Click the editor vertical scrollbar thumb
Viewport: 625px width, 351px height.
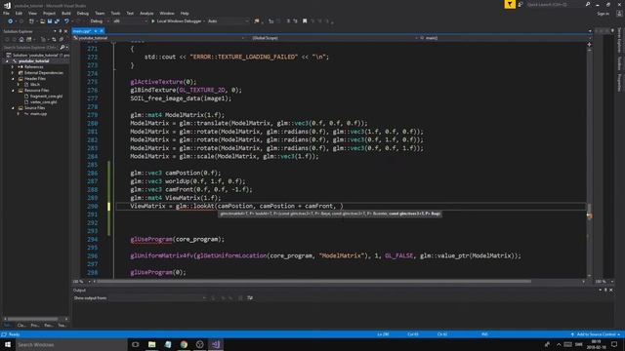point(589,210)
